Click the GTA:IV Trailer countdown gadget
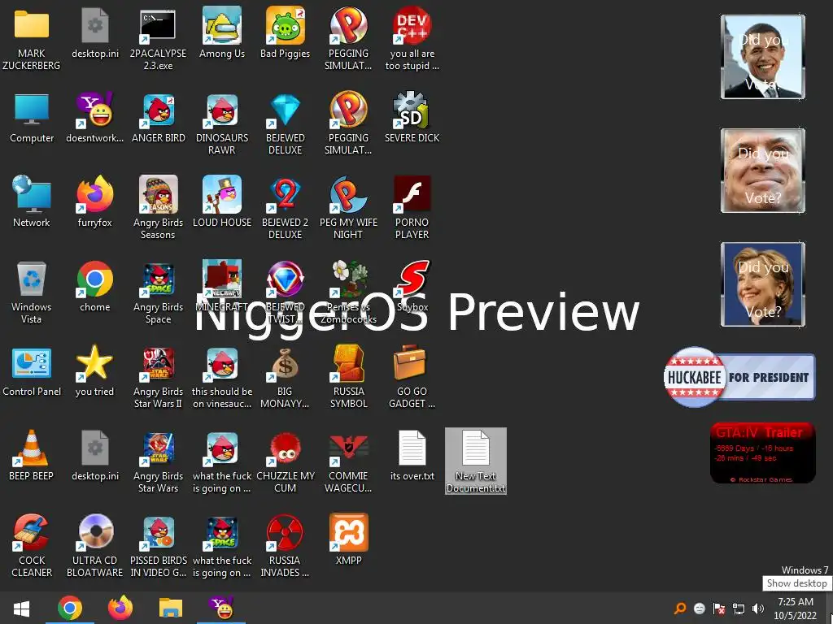 762,453
